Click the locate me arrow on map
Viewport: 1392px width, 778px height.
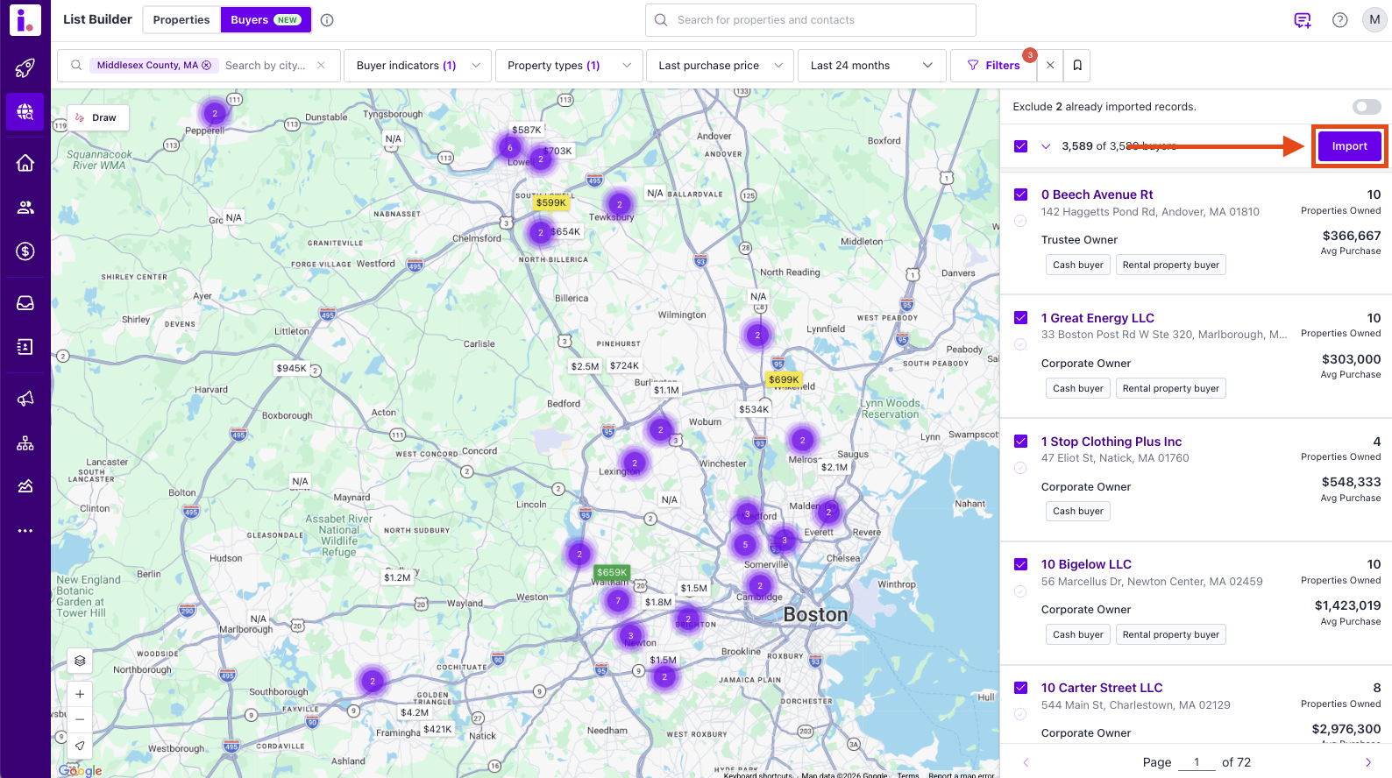pos(80,746)
